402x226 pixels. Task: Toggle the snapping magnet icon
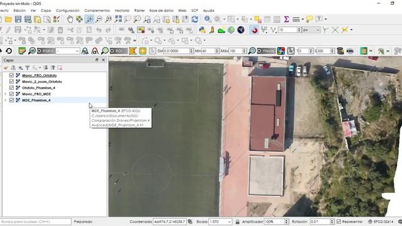coord(254,30)
